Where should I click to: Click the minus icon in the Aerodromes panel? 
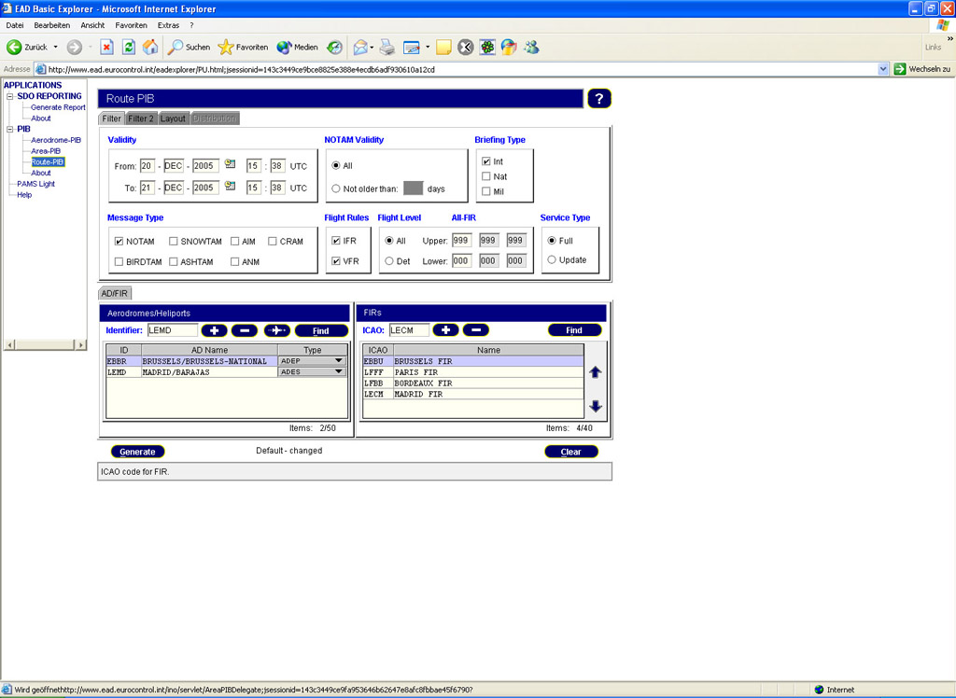coord(243,330)
